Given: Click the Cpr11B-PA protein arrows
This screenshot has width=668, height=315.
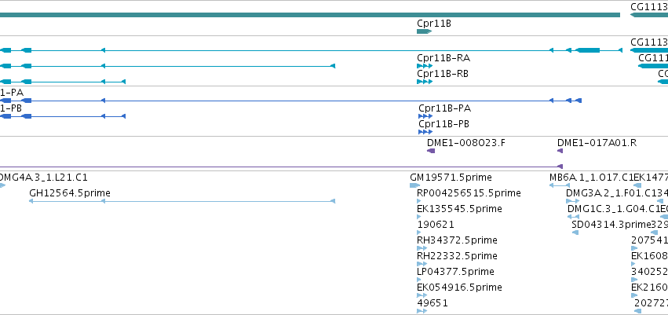Looking at the screenshot, I should click(425, 116).
